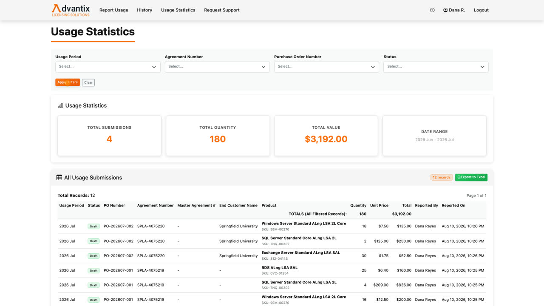This screenshot has width=544, height=306.
Task: Click the Reported On column header
Action: tap(453, 205)
